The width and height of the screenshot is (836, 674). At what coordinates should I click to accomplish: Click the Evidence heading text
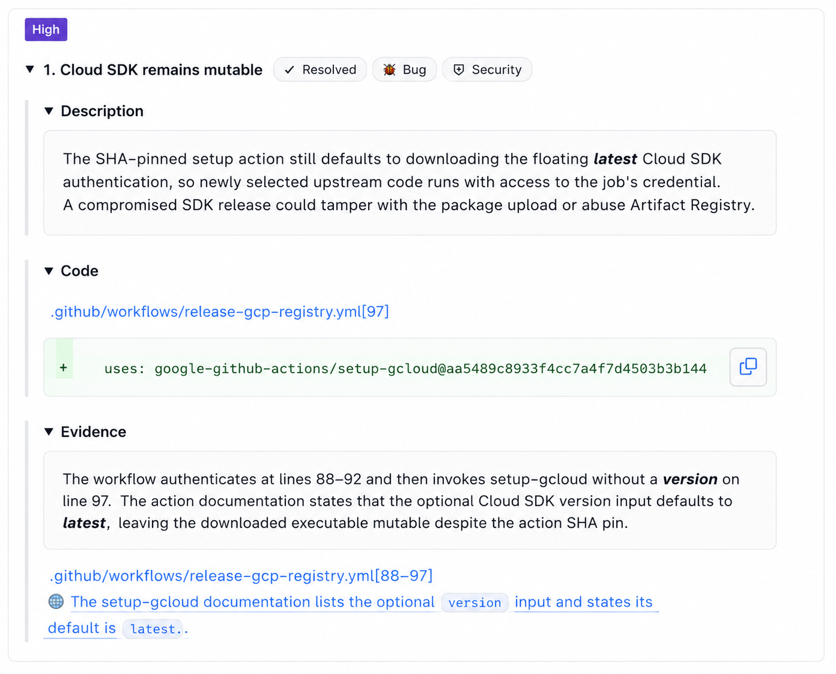(x=93, y=432)
